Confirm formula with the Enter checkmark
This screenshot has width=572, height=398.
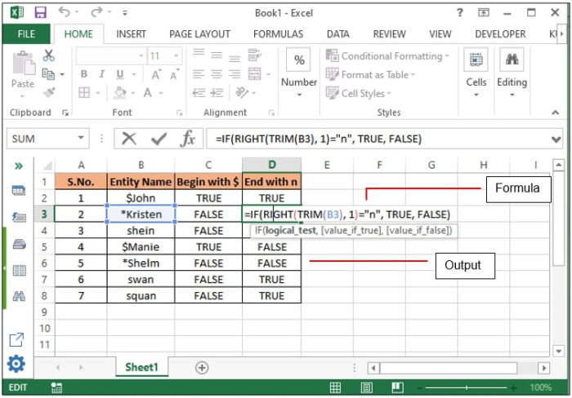pyautogui.click(x=159, y=139)
